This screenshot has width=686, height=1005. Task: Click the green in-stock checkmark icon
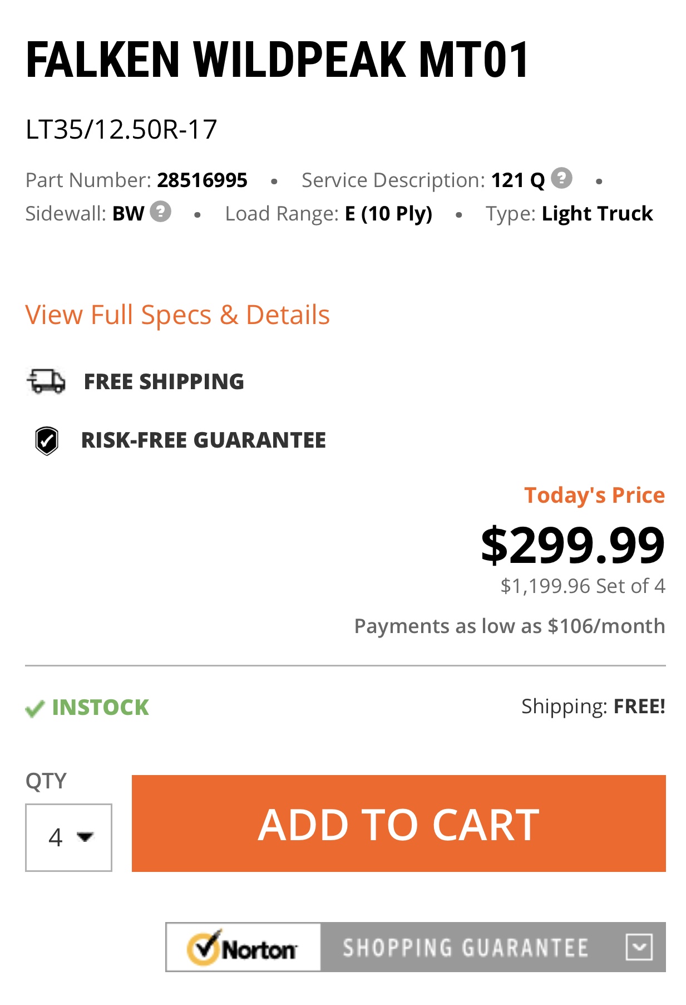(x=34, y=709)
